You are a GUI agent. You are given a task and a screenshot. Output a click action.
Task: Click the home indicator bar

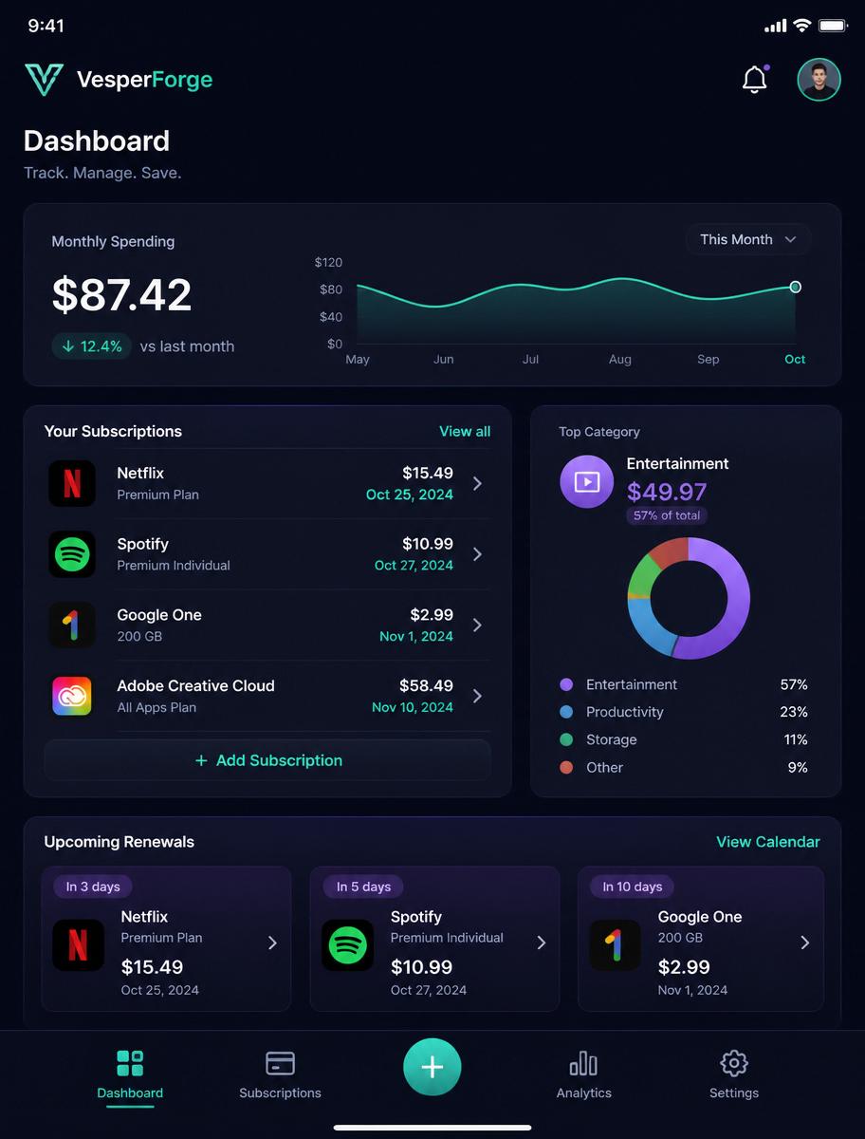click(x=432, y=1128)
